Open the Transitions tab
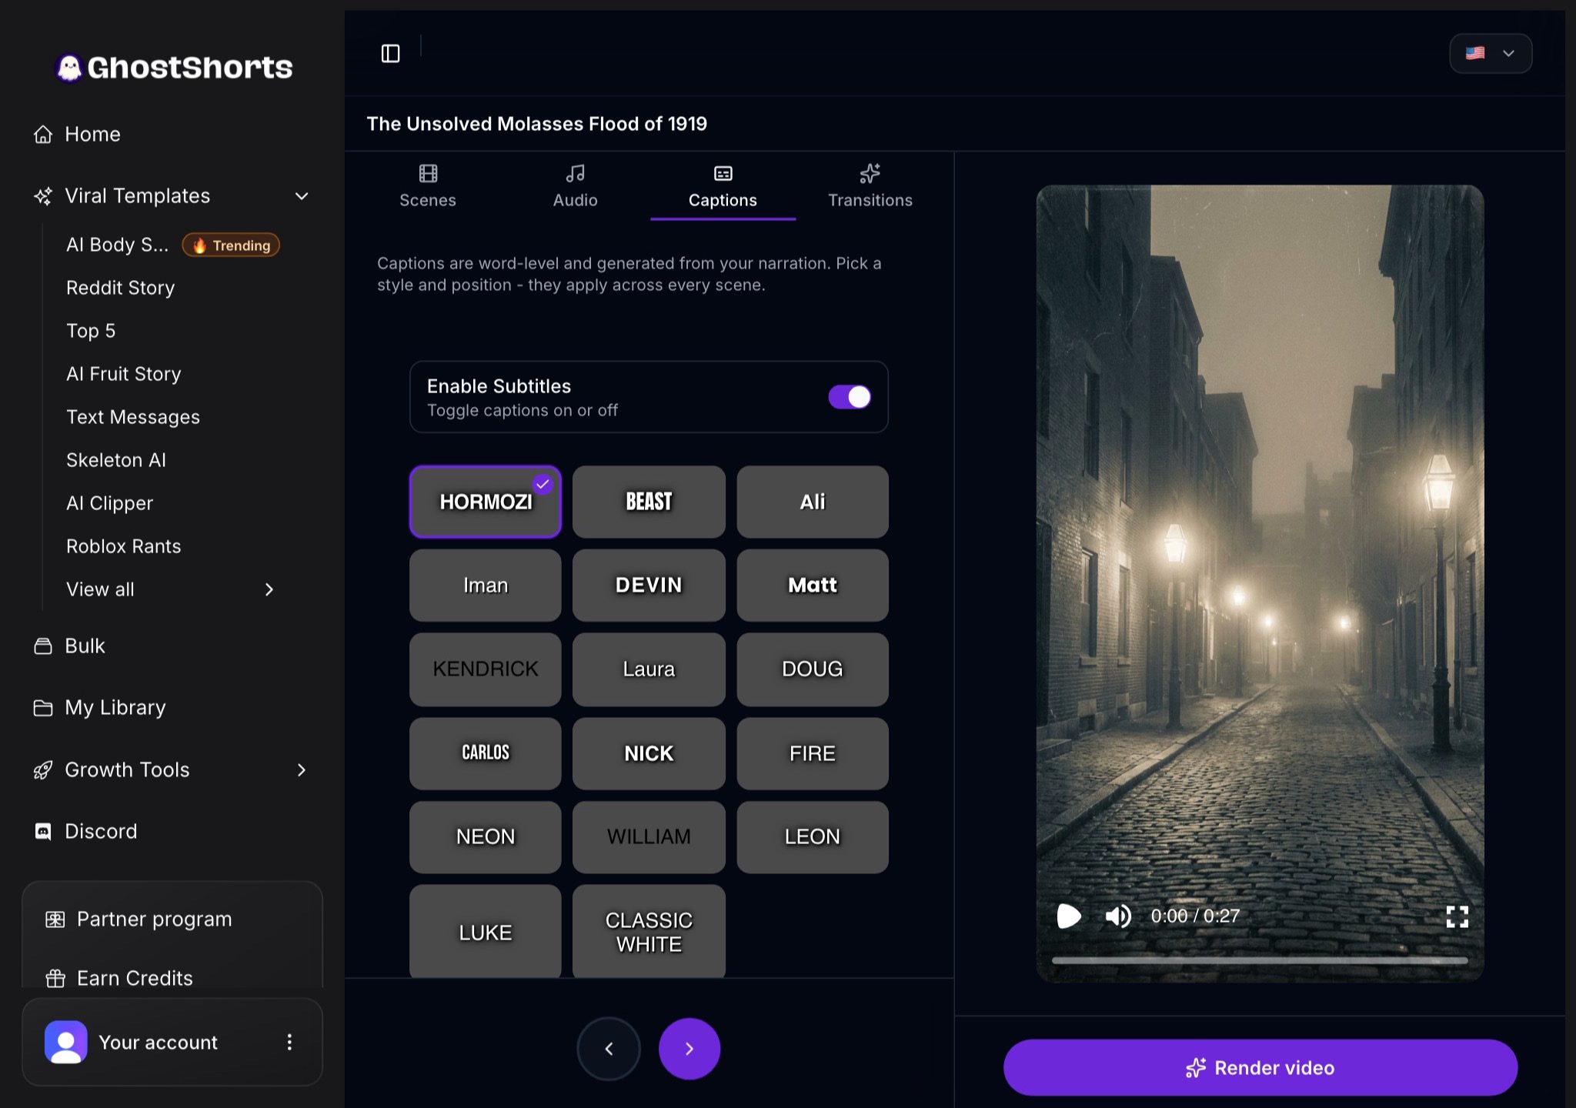Viewport: 1576px width, 1108px height. [870, 186]
